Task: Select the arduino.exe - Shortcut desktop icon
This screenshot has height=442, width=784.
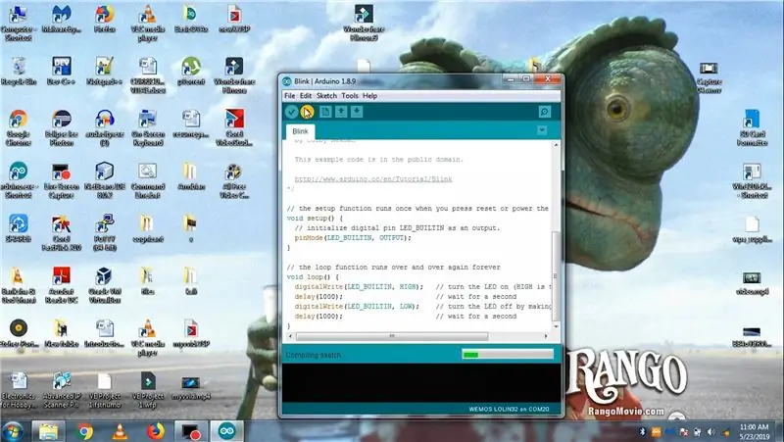Action: 18,180
